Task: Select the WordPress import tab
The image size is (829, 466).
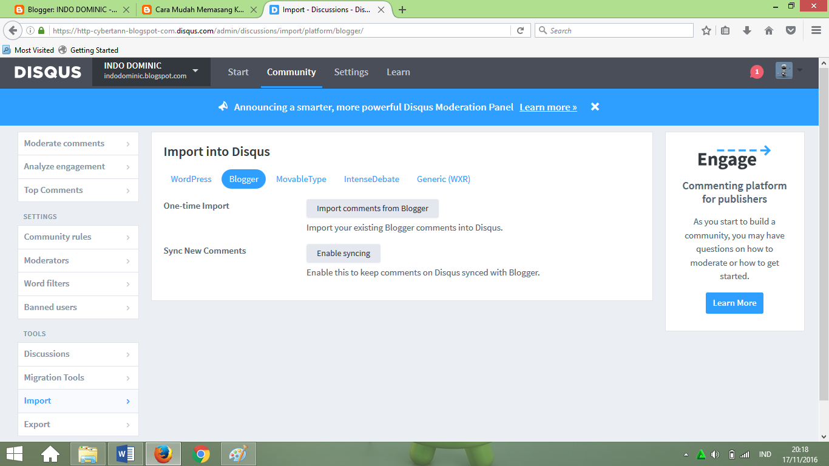Action: point(191,179)
